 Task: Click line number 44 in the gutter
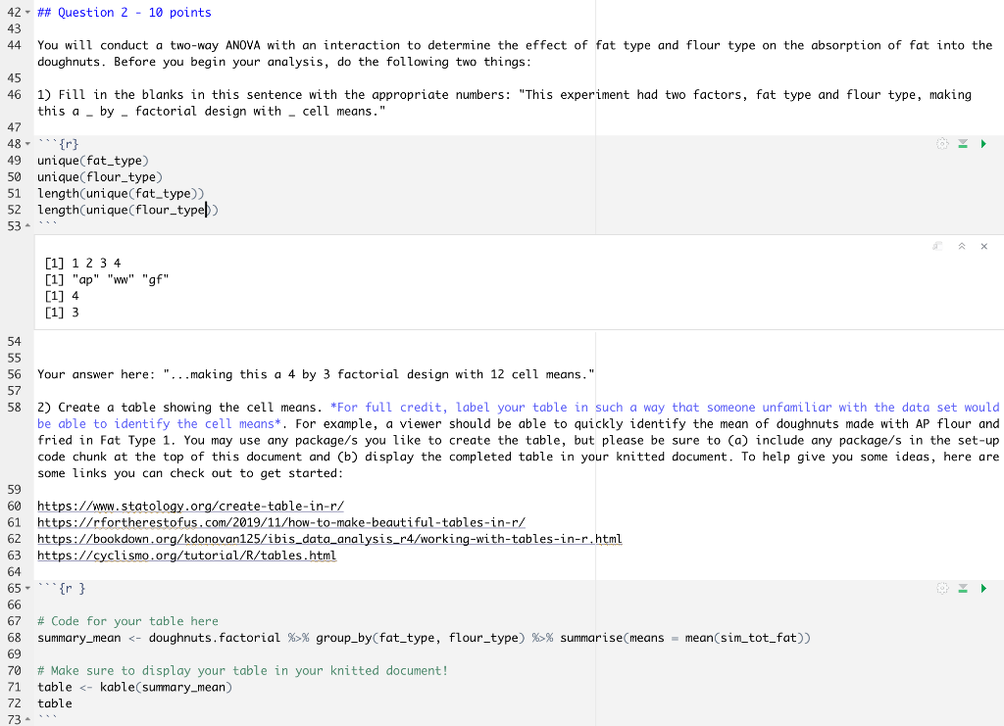(x=14, y=45)
